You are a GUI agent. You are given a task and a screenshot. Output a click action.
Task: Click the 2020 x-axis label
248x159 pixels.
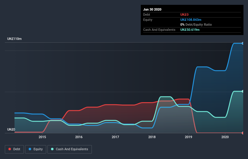tap(225, 137)
